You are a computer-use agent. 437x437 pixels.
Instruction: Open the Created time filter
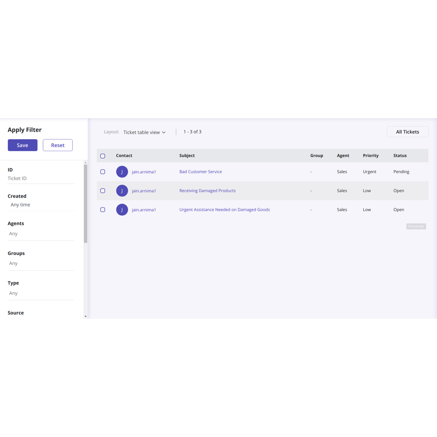41,205
